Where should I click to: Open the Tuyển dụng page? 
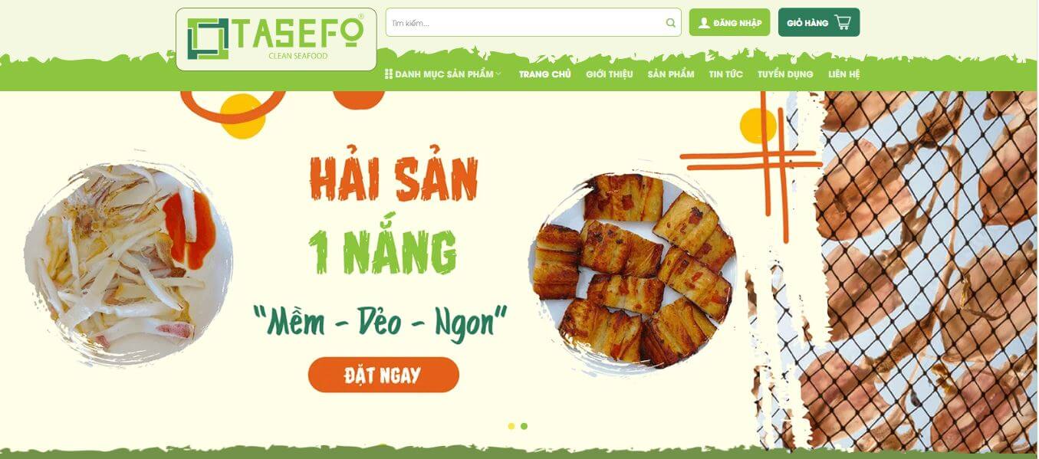coord(785,74)
